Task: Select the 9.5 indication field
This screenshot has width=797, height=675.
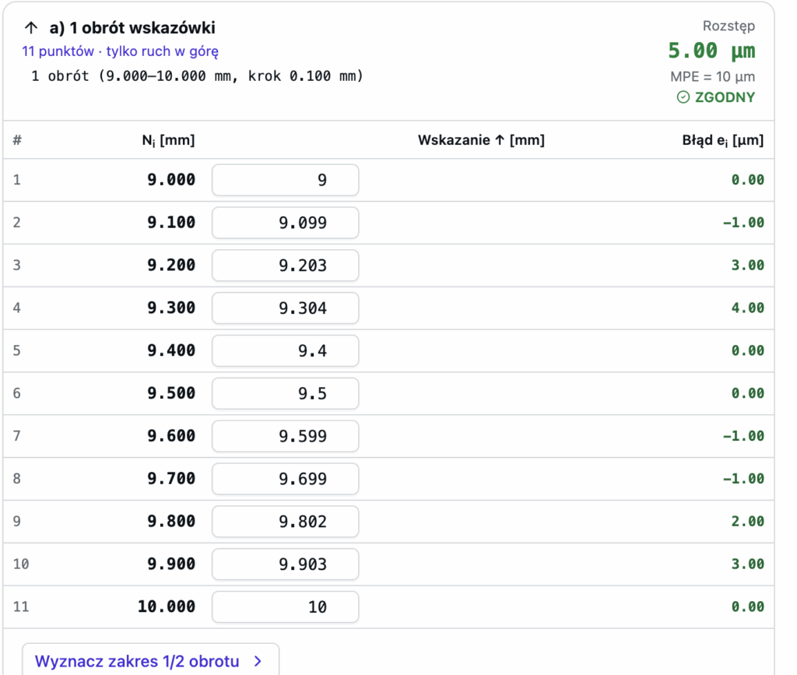Action: 285,393
